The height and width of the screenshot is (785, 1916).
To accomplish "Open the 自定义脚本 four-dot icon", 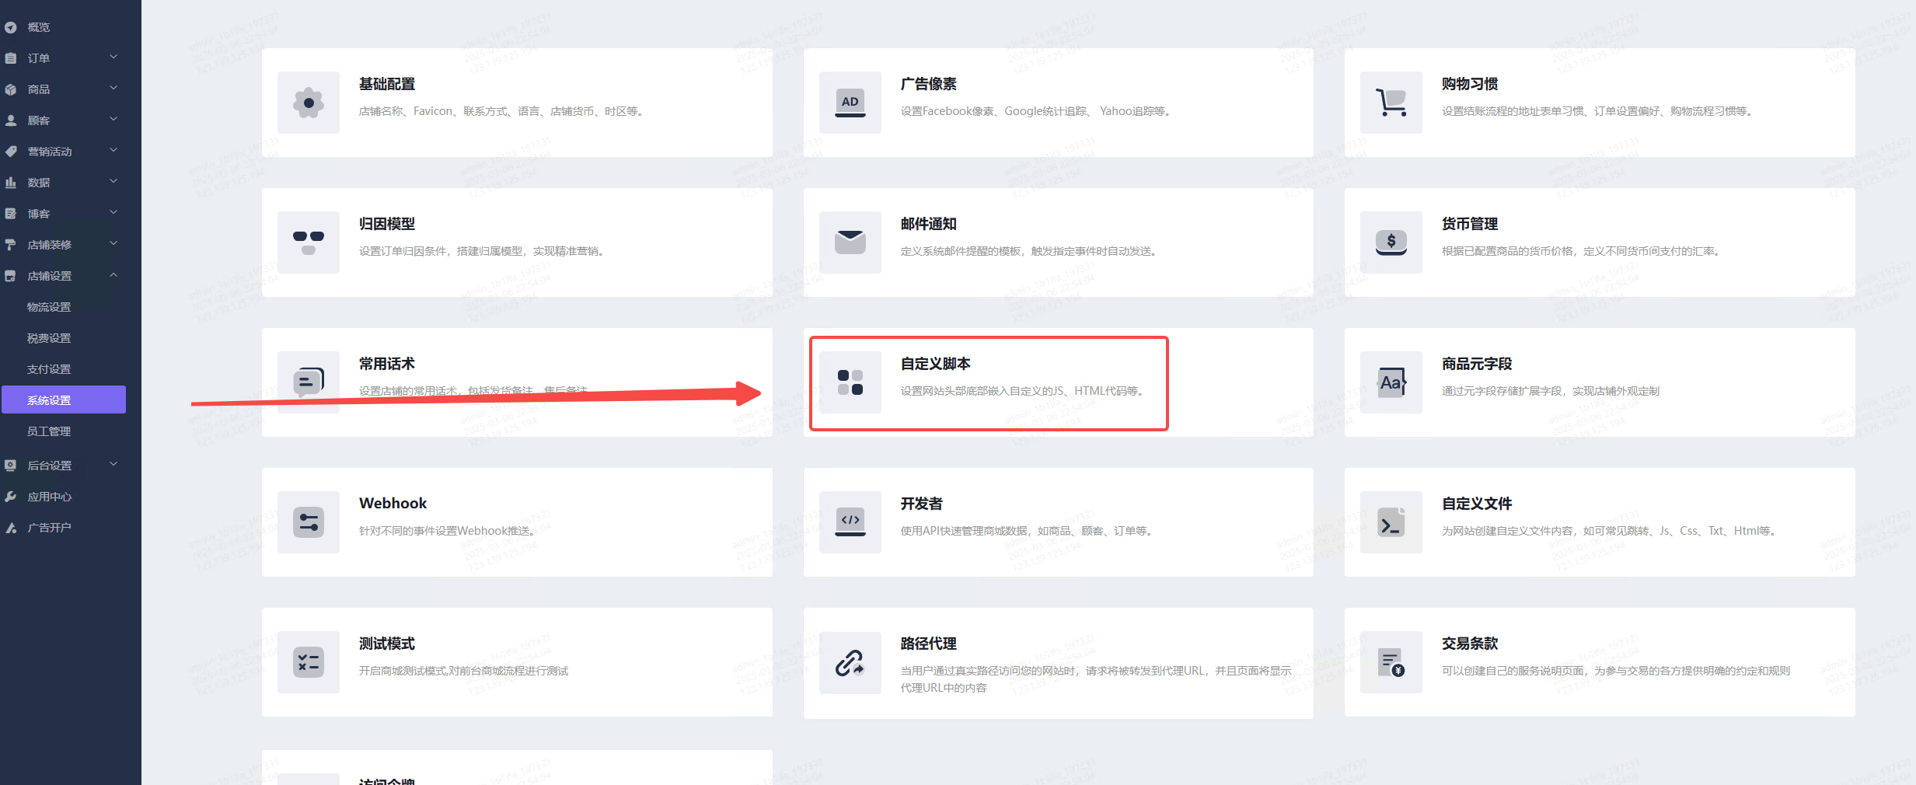I will pos(850,382).
